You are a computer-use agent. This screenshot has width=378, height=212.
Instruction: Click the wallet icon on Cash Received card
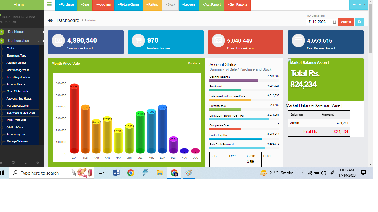click(x=298, y=40)
